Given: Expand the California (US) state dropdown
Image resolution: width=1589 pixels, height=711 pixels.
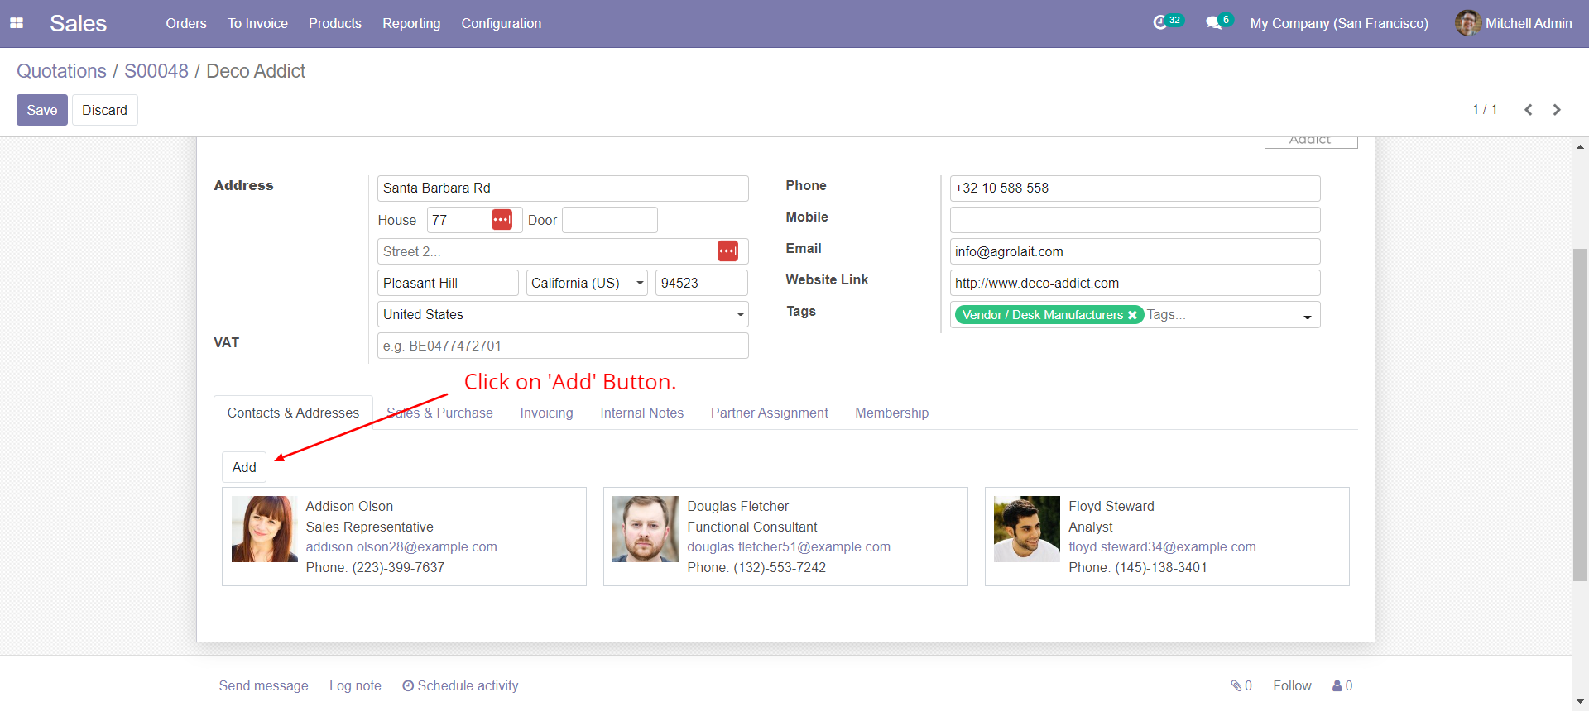Looking at the screenshot, I should (x=640, y=283).
